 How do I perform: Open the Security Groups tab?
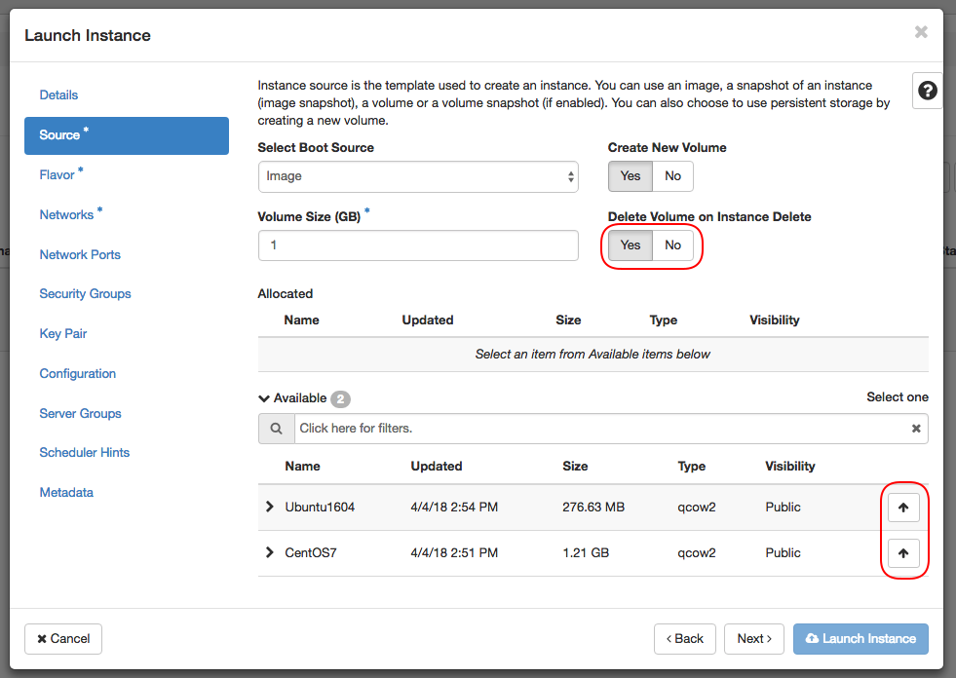pos(85,294)
